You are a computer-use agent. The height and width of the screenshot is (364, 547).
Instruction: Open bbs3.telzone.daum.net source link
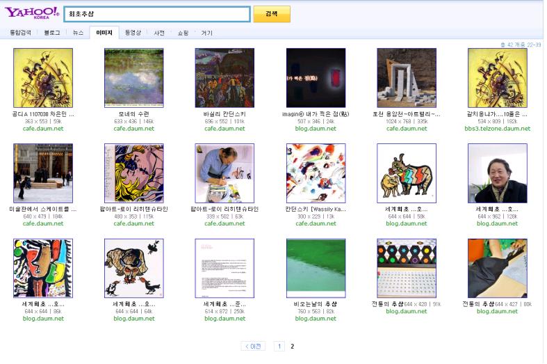point(498,129)
